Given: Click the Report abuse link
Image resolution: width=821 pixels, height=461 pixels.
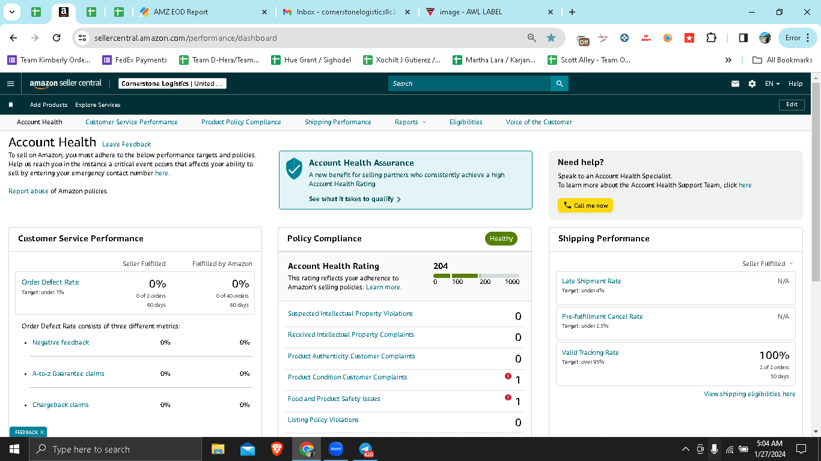Looking at the screenshot, I should tap(28, 191).
